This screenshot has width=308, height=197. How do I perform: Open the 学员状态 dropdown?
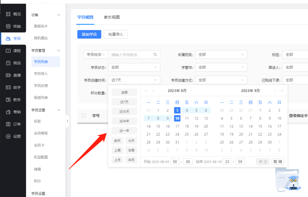[134, 67]
